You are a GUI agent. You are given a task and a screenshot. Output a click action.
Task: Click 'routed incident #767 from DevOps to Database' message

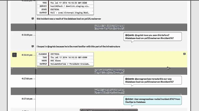pyautogui.click(x=153, y=101)
